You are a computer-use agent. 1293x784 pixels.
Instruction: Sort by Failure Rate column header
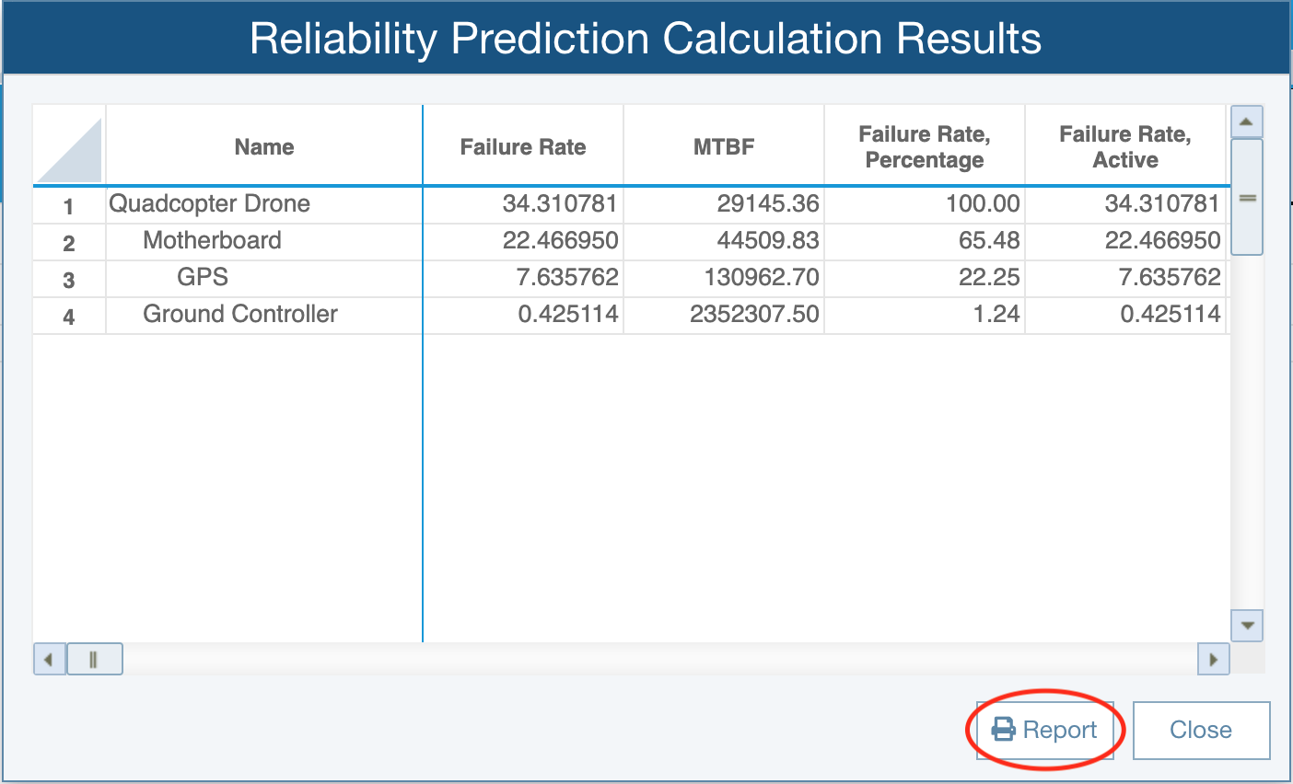523,147
